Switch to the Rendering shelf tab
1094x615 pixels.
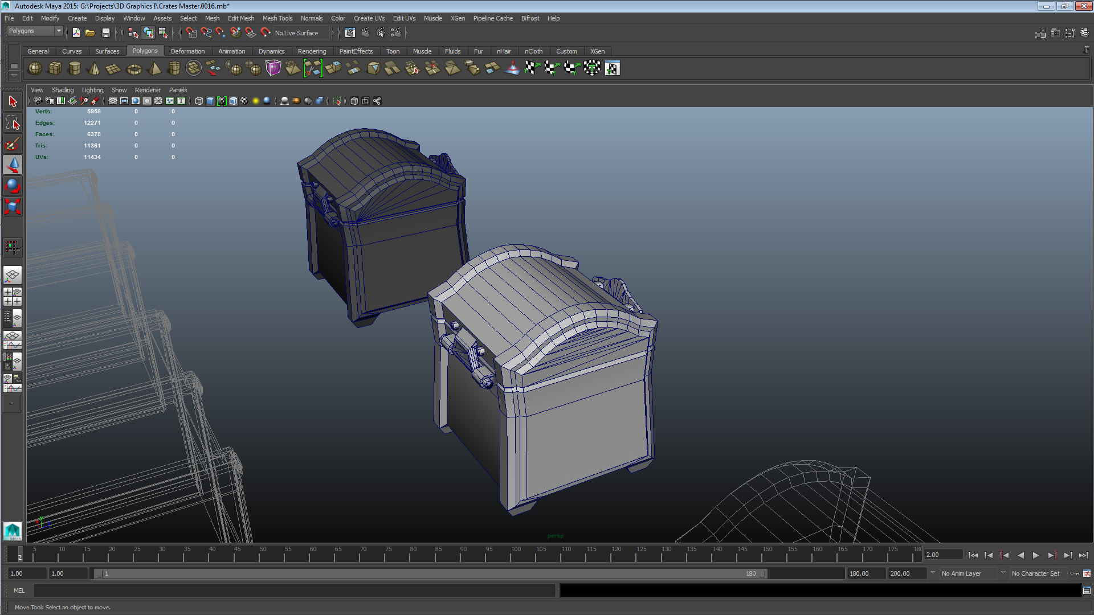[x=312, y=51]
